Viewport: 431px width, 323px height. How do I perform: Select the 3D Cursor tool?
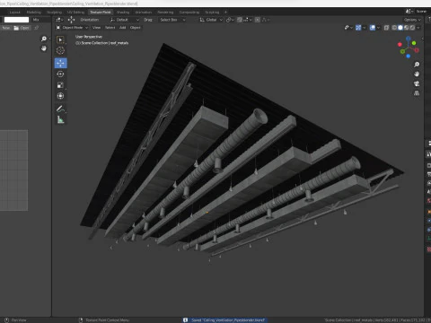point(61,50)
